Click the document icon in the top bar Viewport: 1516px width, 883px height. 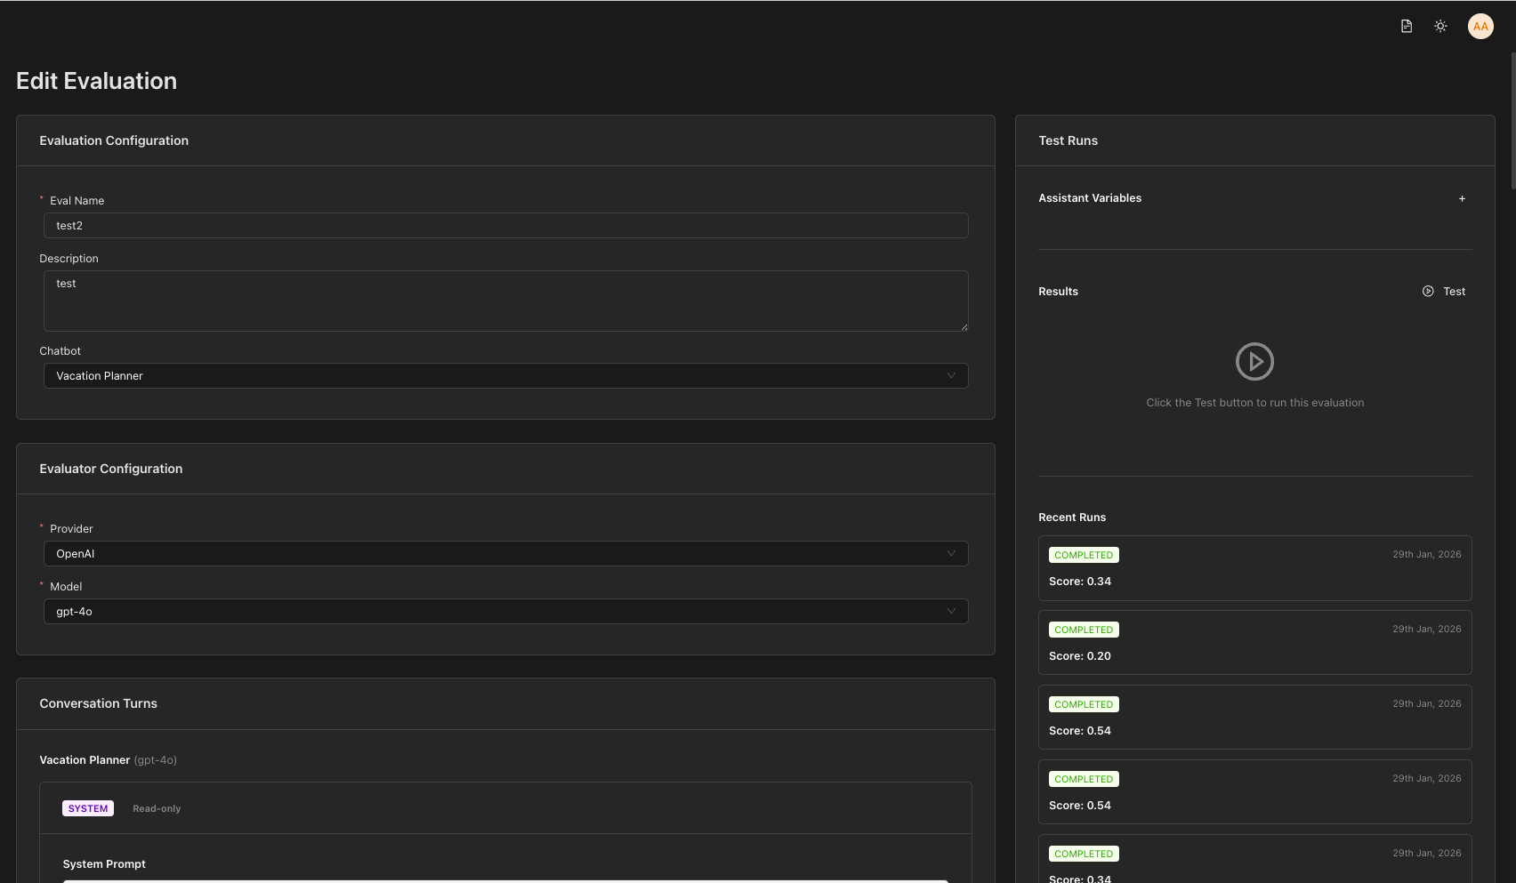[x=1406, y=26]
